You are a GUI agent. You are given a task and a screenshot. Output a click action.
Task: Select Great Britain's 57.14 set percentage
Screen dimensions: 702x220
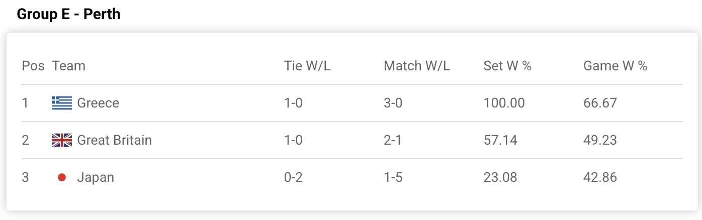tap(500, 140)
